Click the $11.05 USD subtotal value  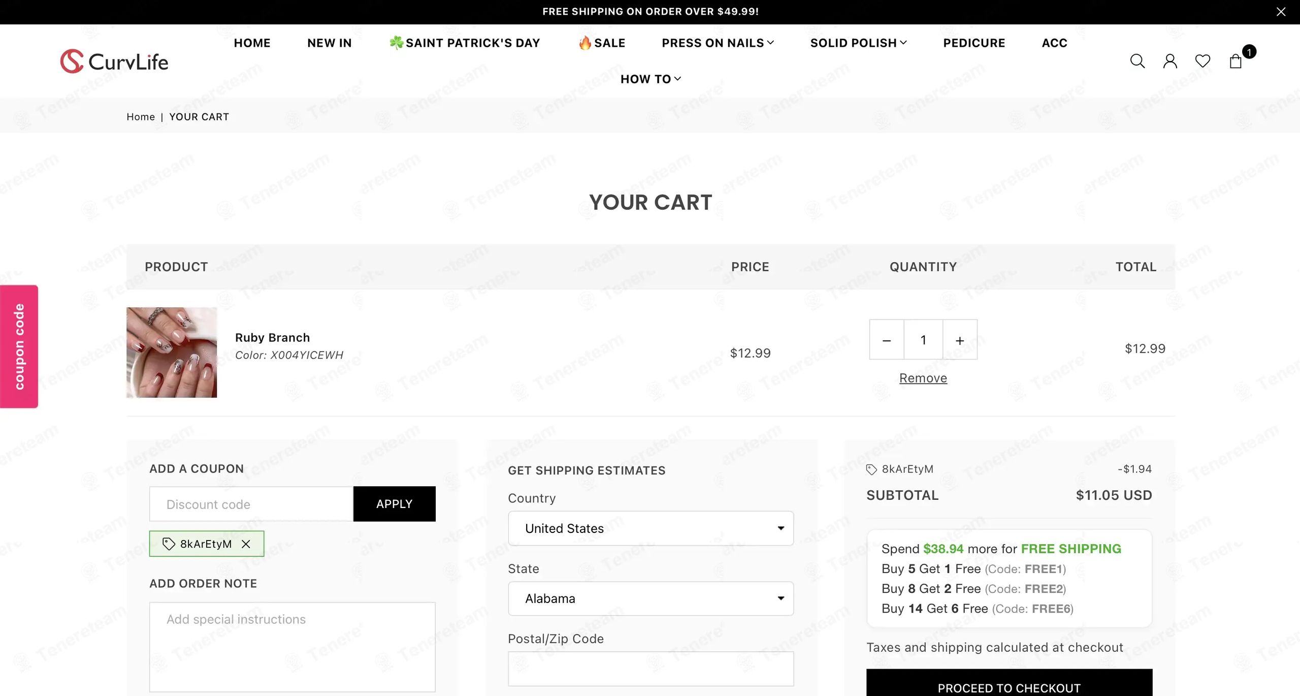tap(1114, 495)
